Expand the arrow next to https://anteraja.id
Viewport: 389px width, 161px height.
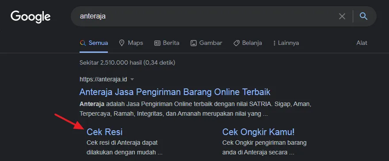132,80
